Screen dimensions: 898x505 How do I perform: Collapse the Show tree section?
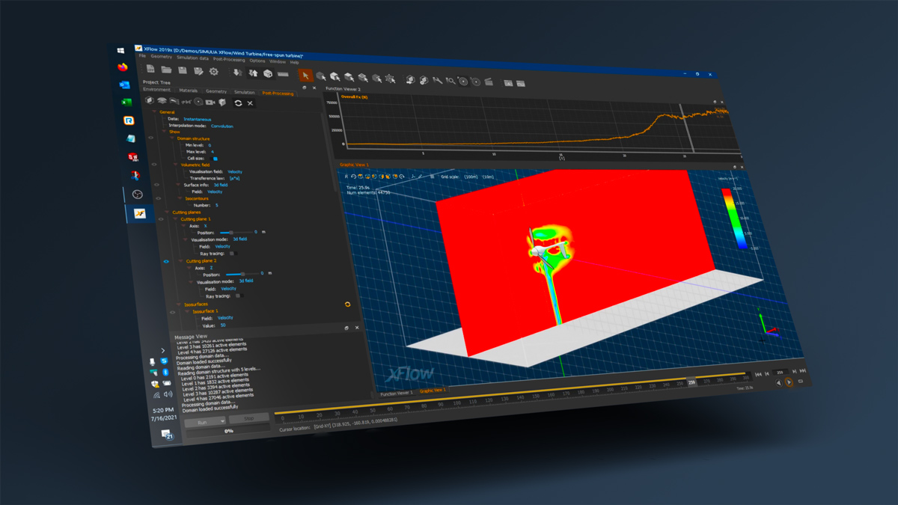coord(164,132)
